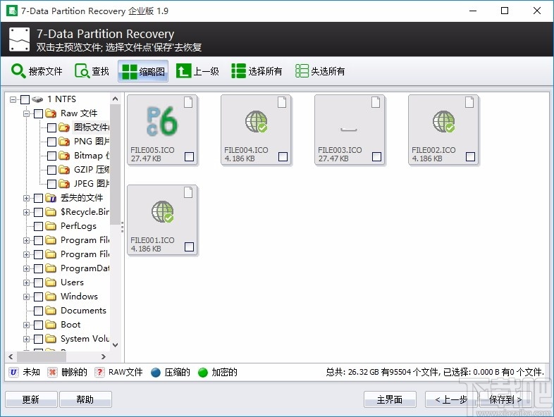Click the green 加密的 encrypted legend dot

[203, 373]
